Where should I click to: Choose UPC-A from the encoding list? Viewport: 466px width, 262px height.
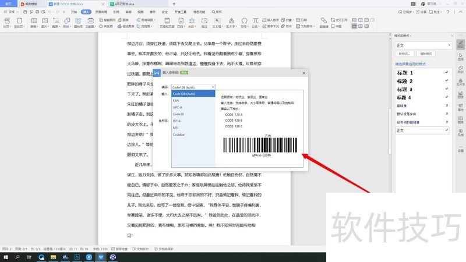point(193,107)
